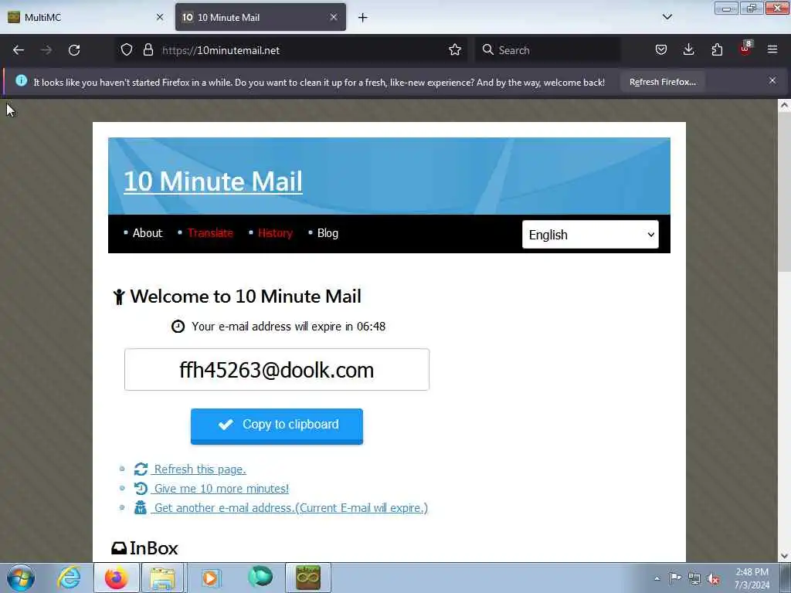Click the person icon beside Get another e-mail

(x=141, y=508)
